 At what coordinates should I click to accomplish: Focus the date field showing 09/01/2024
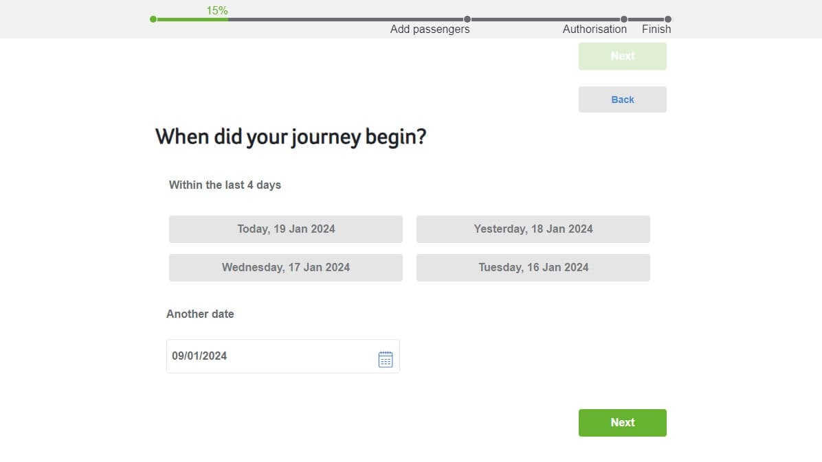tap(268, 356)
